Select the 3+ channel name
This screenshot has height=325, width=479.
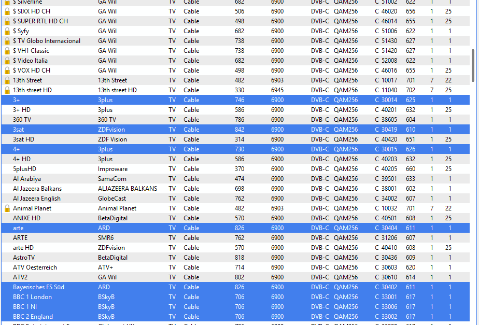pyautogui.click(x=16, y=100)
